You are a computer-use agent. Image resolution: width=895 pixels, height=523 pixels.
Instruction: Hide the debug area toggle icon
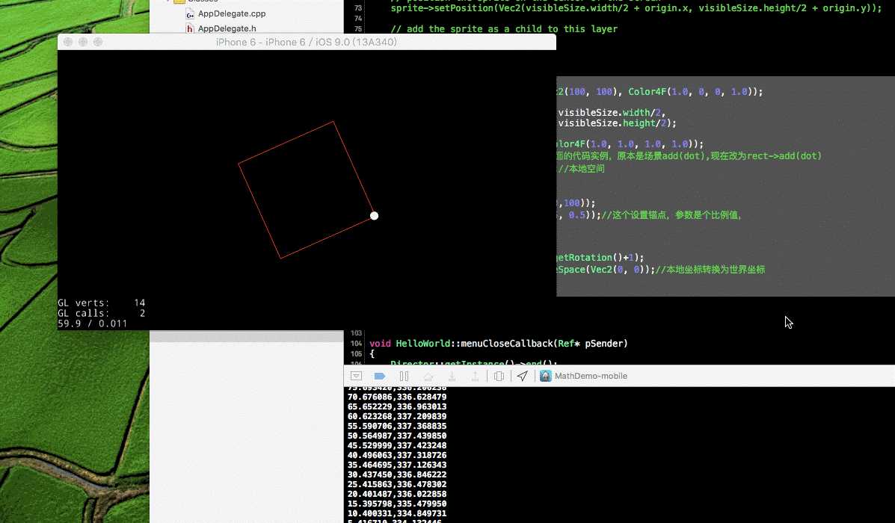pyautogui.click(x=356, y=376)
